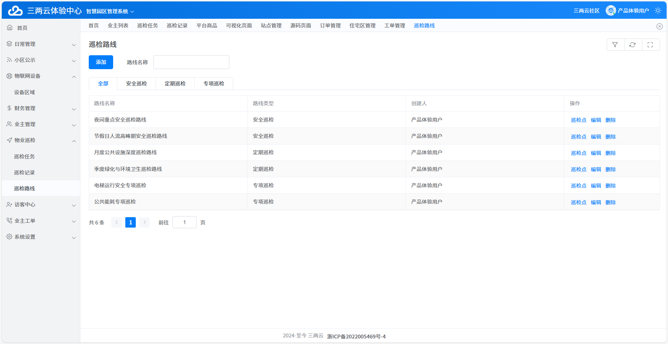Click 巡检点 for 夜间重点安全巡检路线
The width and height of the screenshot is (668, 344).
pos(578,120)
